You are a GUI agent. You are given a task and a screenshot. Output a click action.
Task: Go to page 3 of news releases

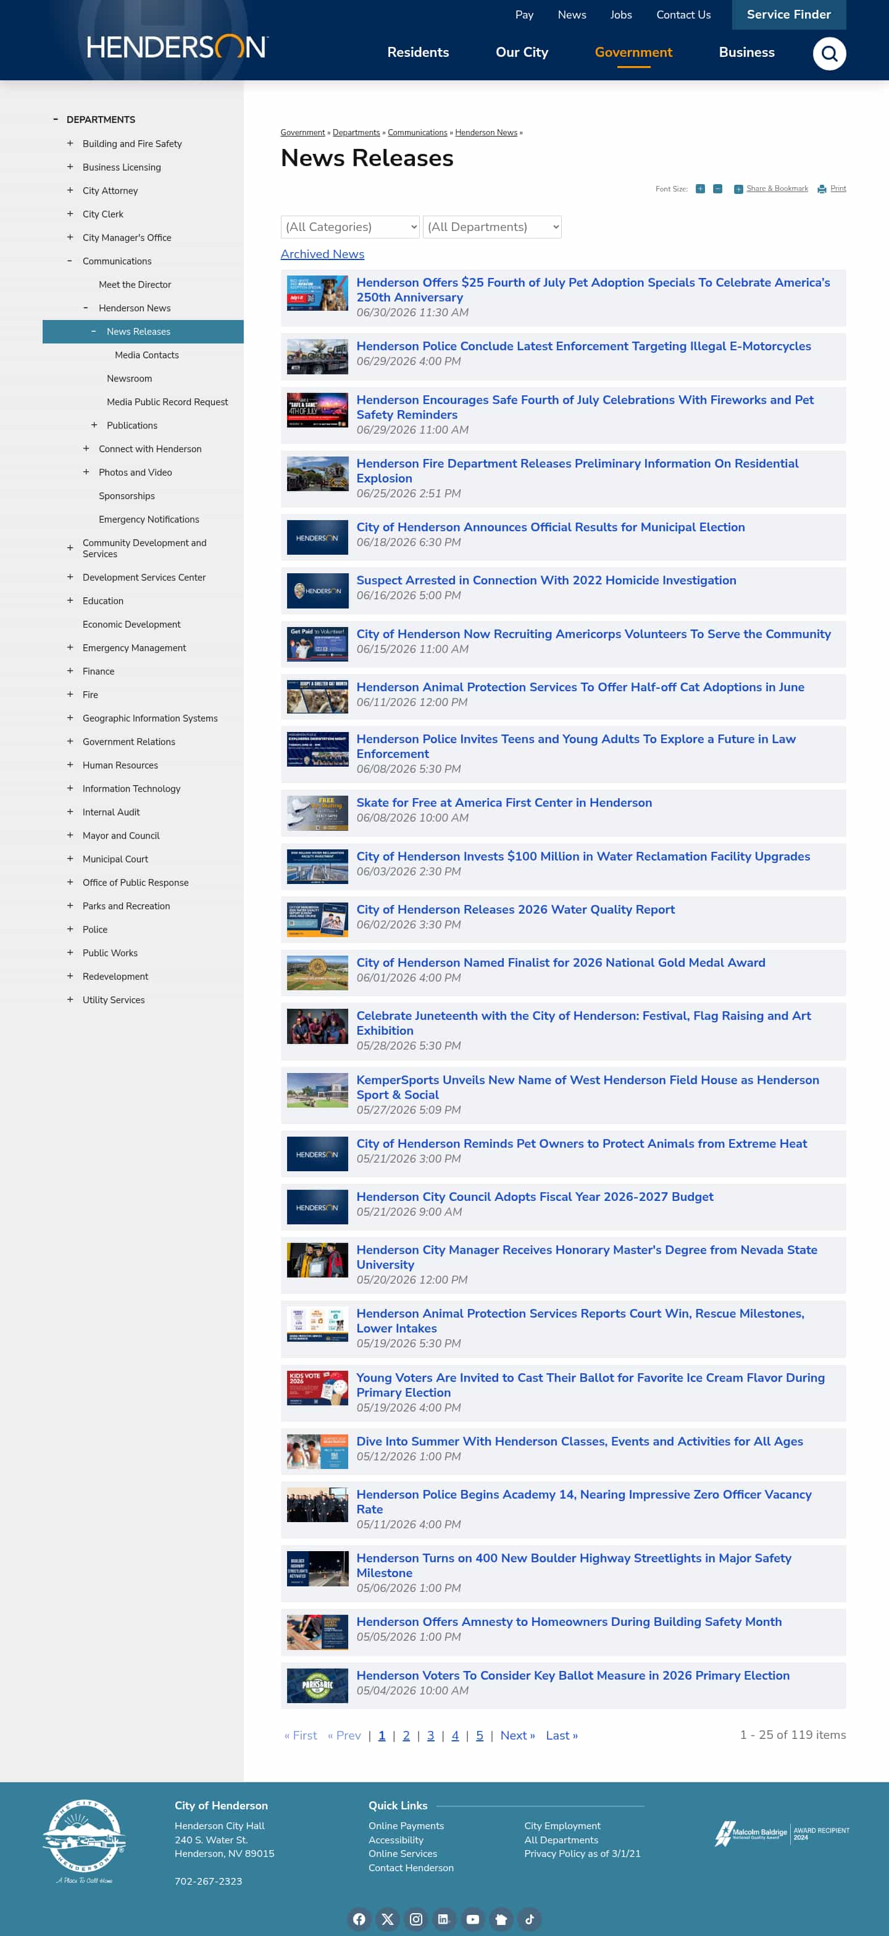click(431, 1735)
